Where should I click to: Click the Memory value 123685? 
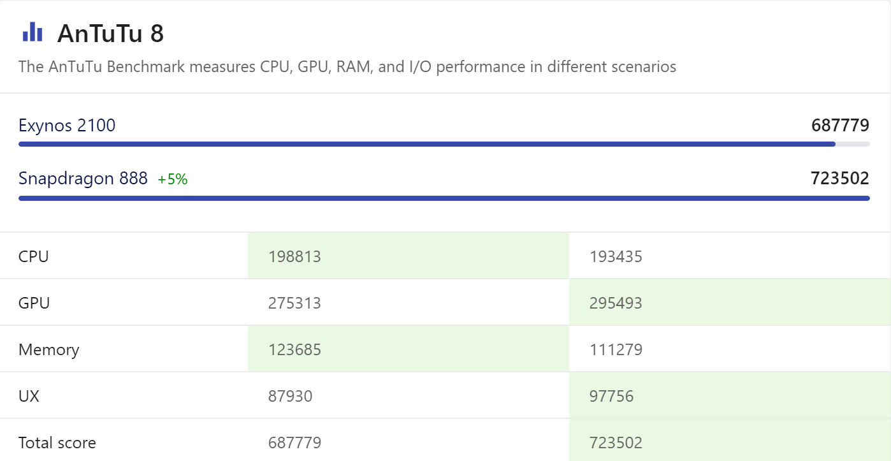pyautogui.click(x=294, y=349)
